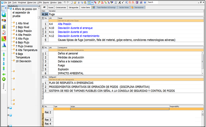Image resolution: width=206 pixels, height=127 pixels.
Task: Open the Team Members & Drawings tab
Action: (105, 8)
